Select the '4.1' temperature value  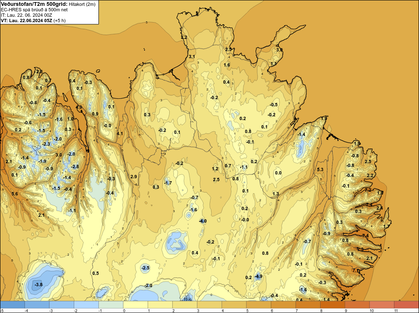[120, 133]
